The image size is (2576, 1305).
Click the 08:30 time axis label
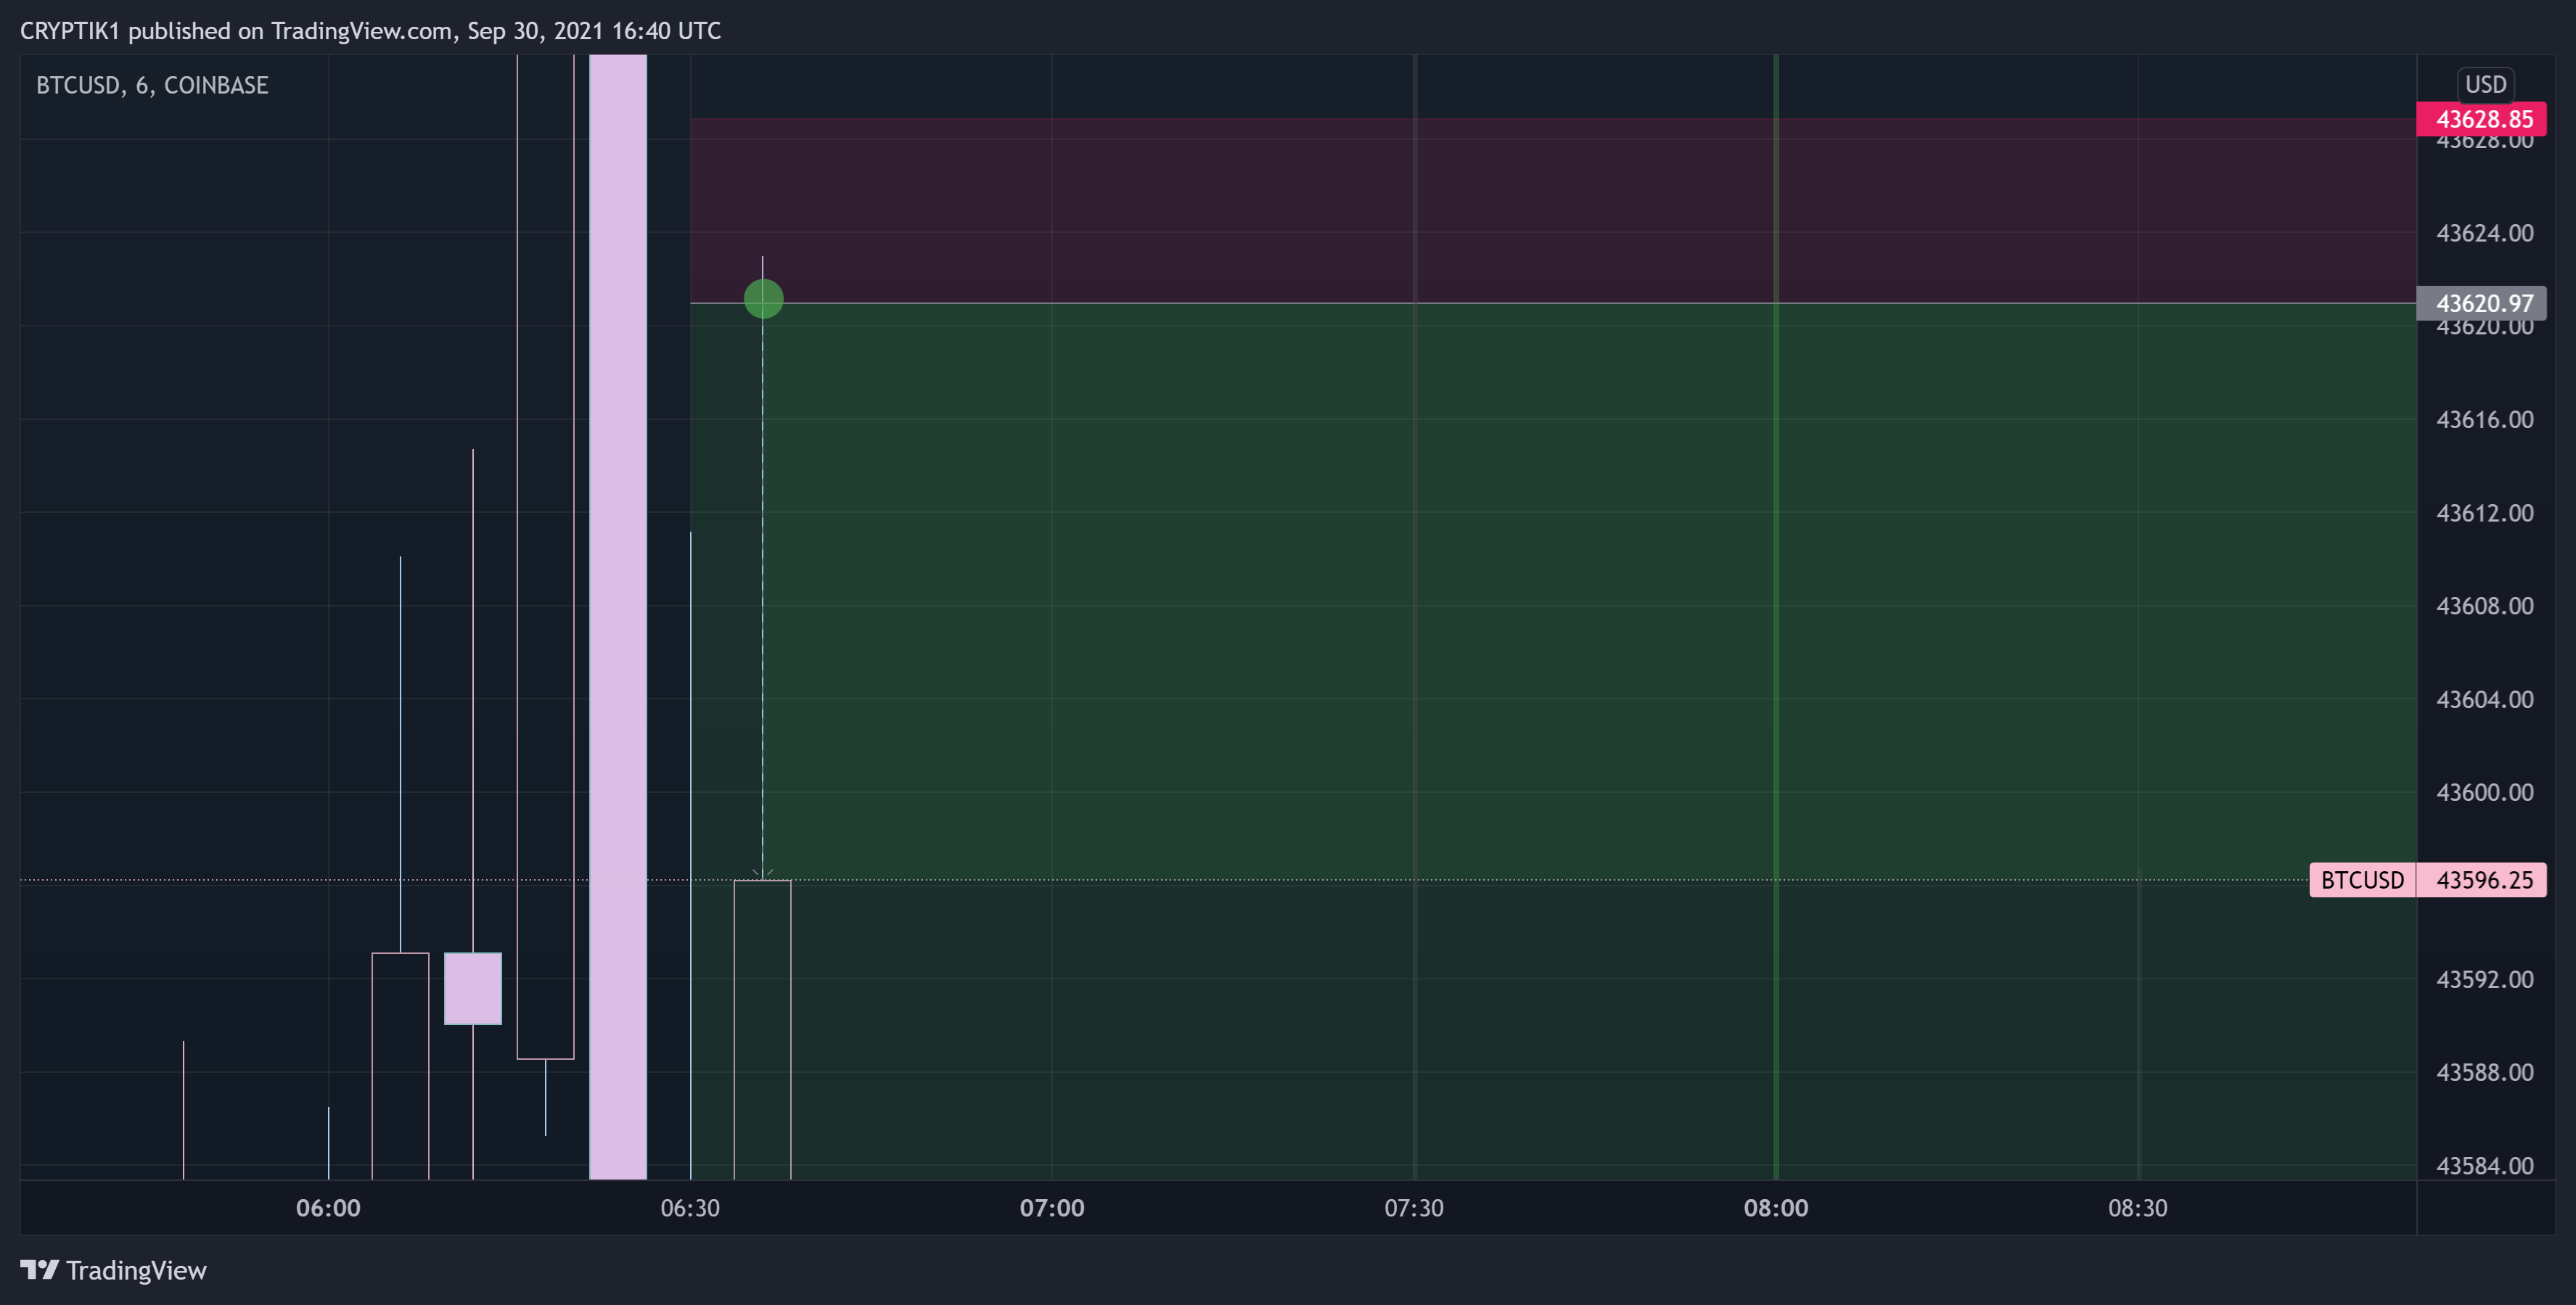pyautogui.click(x=2138, y=1208)
